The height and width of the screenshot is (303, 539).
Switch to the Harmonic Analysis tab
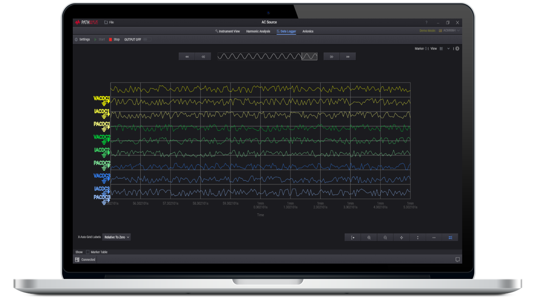point(258,31)
